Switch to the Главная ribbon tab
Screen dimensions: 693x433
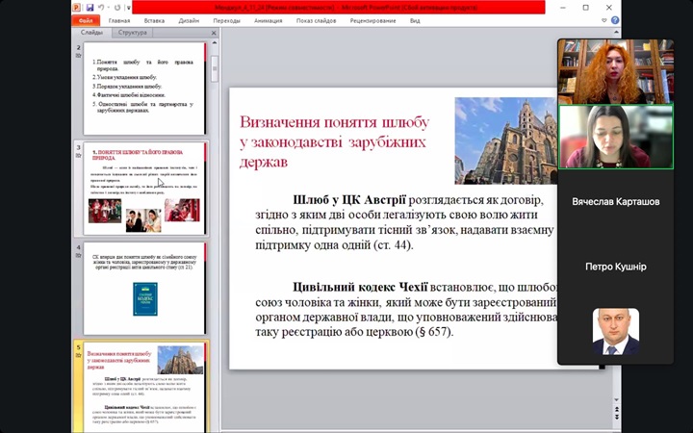click(119, 20)
